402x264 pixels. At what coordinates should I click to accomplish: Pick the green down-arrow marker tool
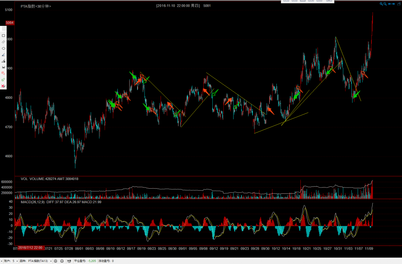point(4,80)
